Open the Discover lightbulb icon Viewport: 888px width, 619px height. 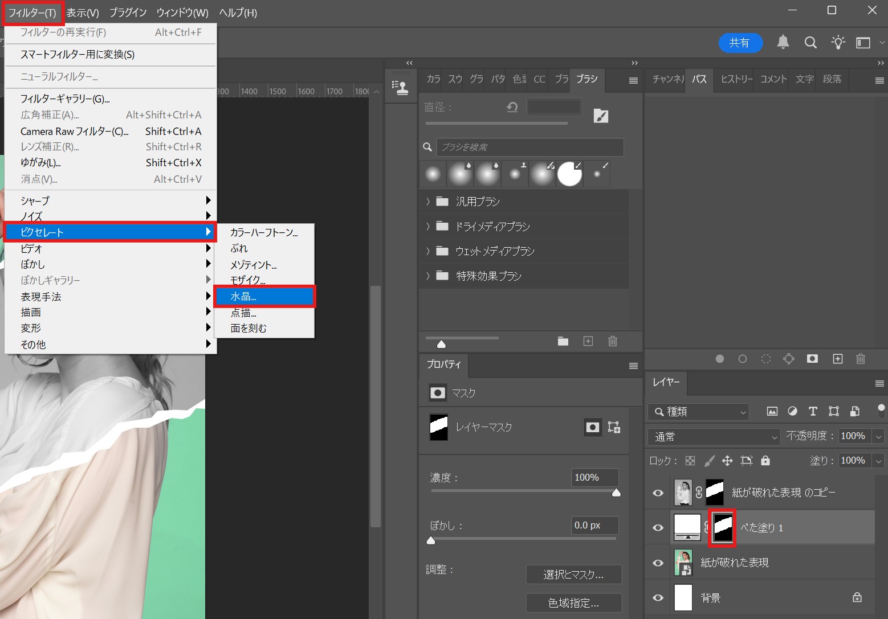click(x=838, y=43)
